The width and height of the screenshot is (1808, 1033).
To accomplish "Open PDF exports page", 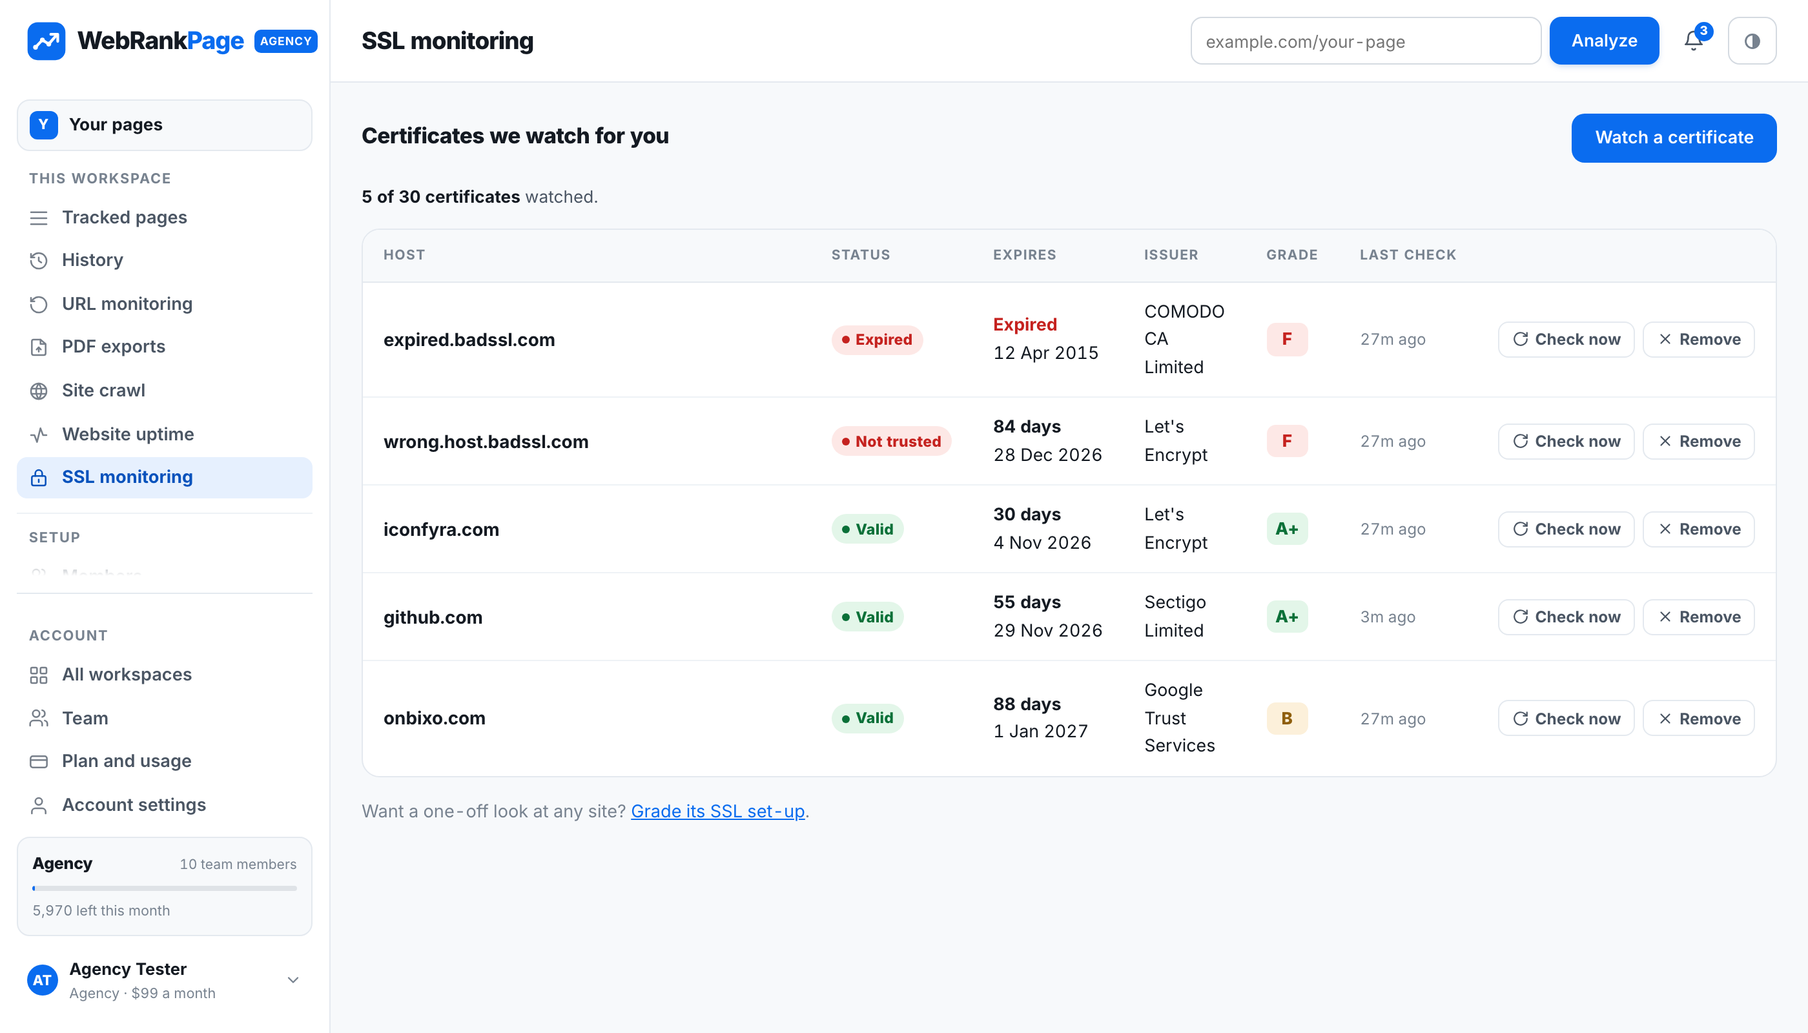I will point(165,347).
